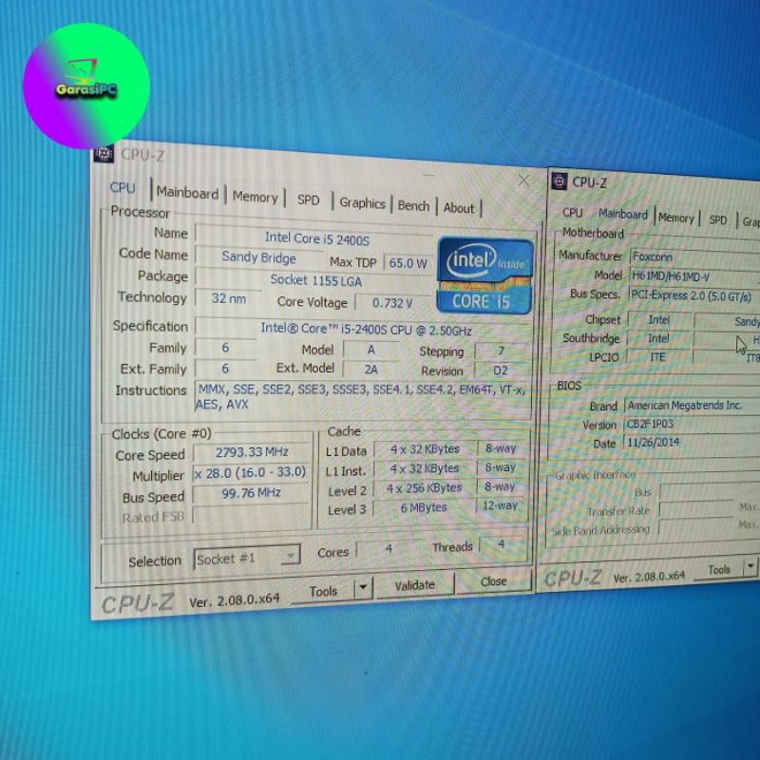Open the Memory tab in left window
Screen dimensions: 760x760
point(255,197)
